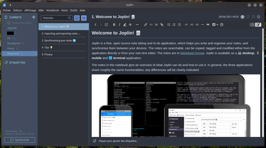Click the search magnifier icon

(69, 18)
